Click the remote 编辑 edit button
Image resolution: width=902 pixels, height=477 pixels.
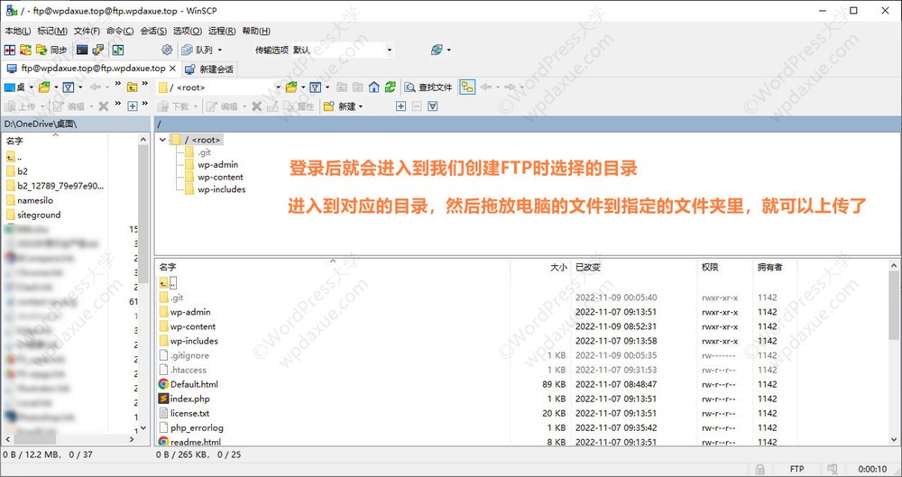tap(223, 106)
